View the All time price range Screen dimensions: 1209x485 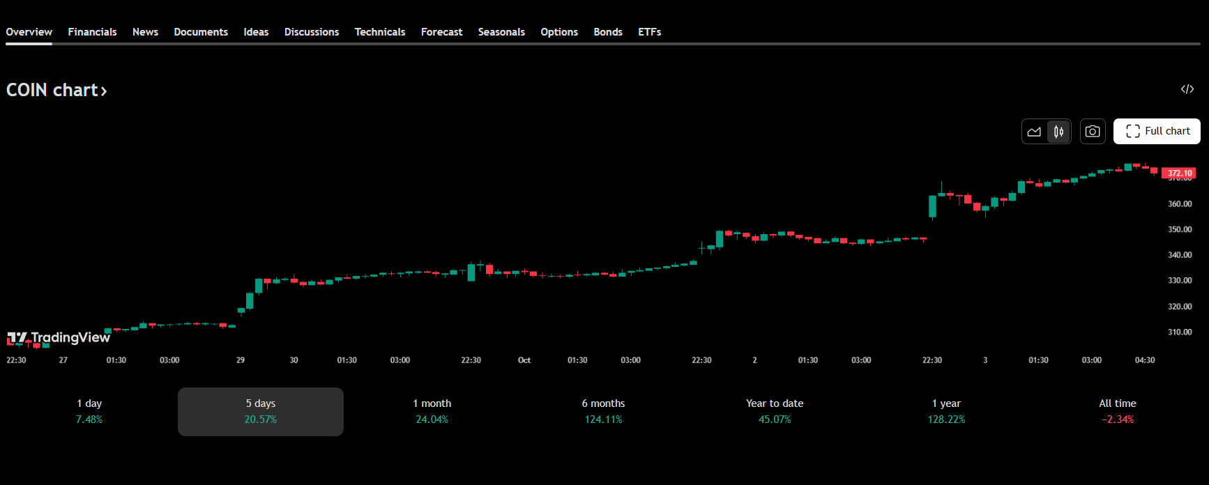(1117, 411)
